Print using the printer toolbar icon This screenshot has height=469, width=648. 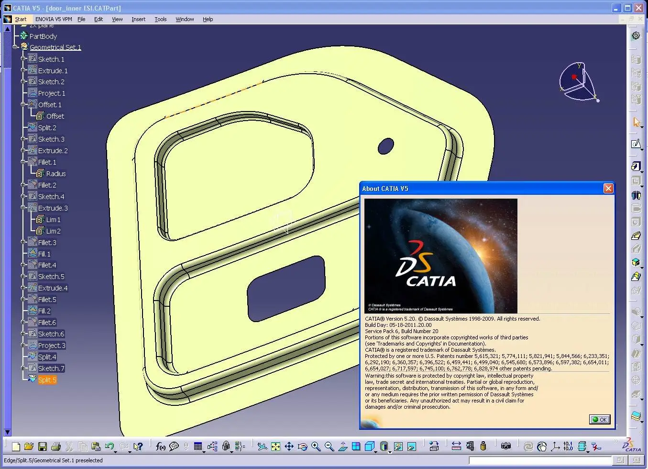55,447
